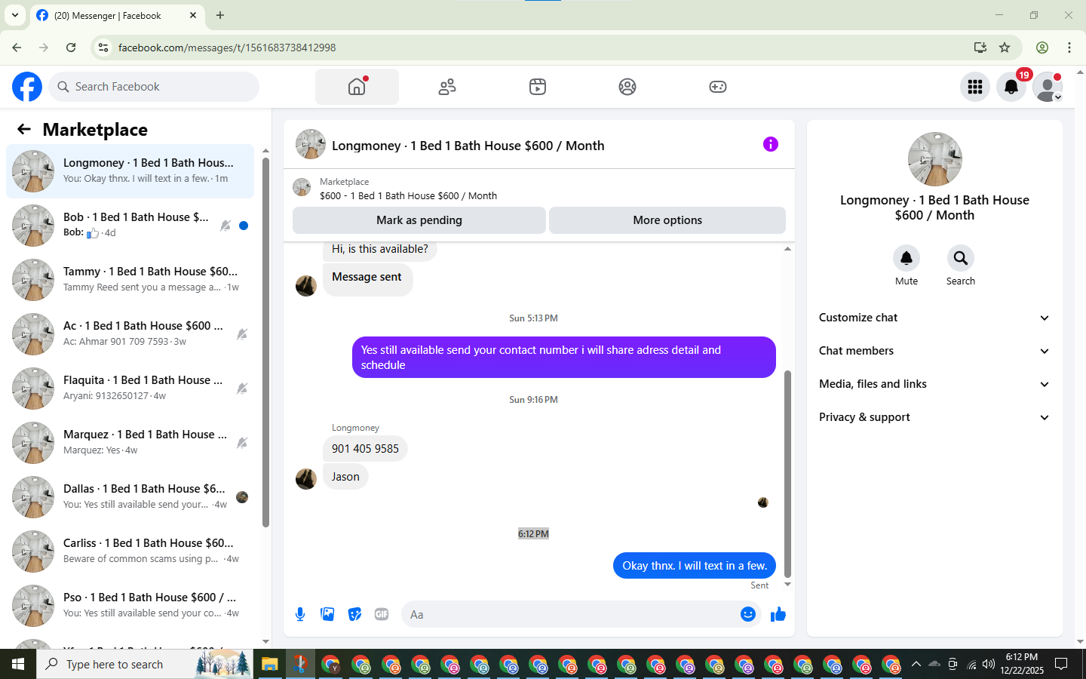Bookmark this page with star icon
The width and height of the screenshot is (1086, 679).
click(1005, 48)
